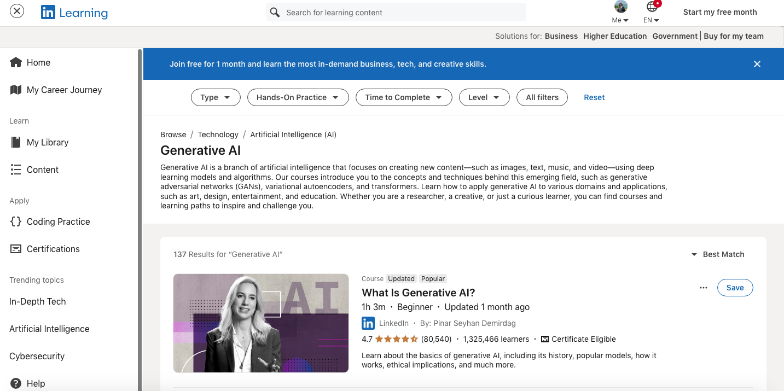The image size is (784, 391).
Task: Click the Technology breadcrumb
Action: [x=218, y=135]
